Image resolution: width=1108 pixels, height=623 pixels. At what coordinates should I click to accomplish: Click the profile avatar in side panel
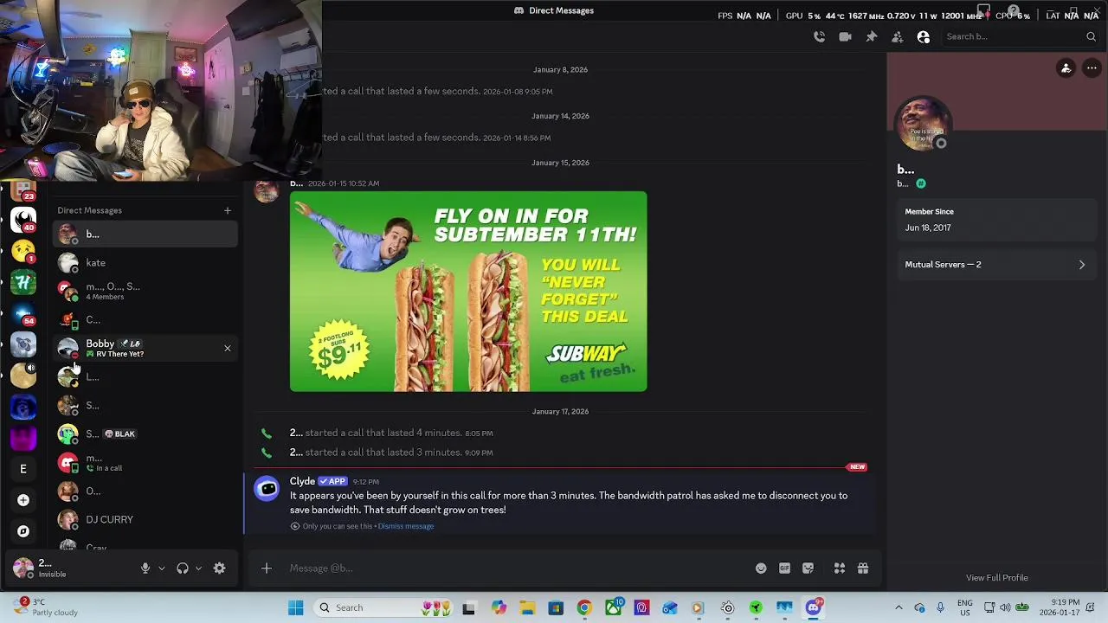[x=923, y=124]
